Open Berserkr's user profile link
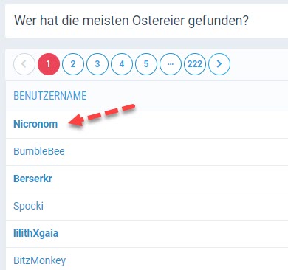 [32, 179]
